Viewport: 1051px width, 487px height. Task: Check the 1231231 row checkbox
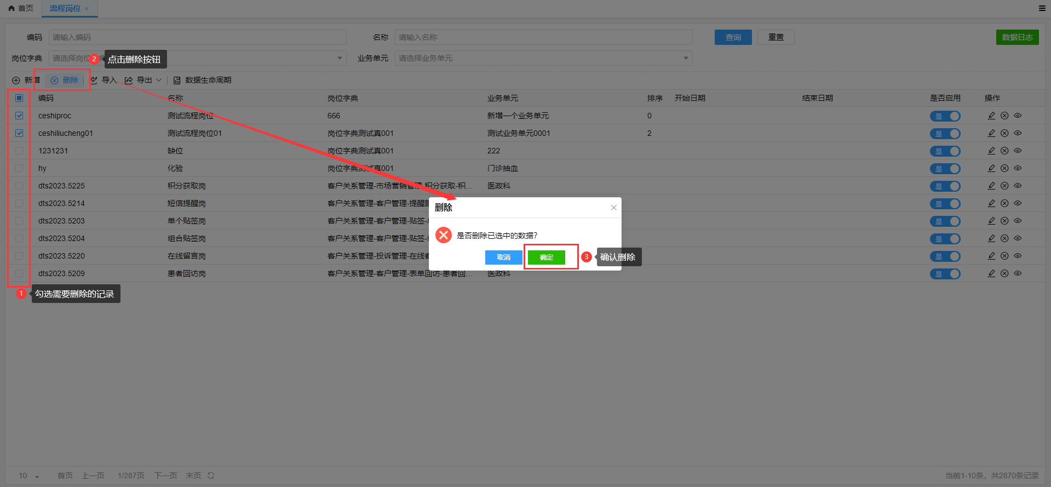(x=19, y=151)
